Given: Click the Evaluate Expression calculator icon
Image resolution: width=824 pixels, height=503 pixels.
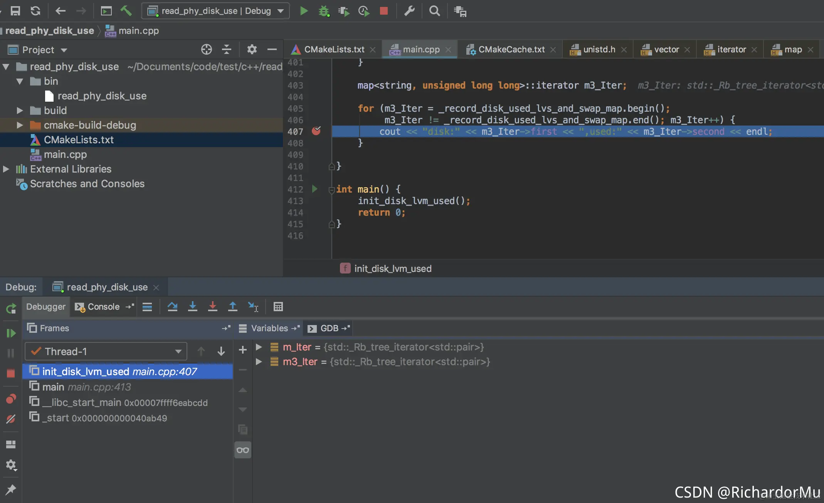Looking at the screenshot, I should tap(278, 307).
